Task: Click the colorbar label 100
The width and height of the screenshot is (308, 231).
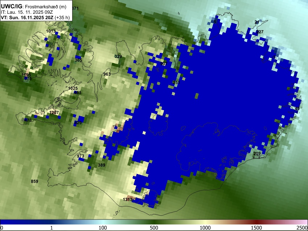Action: (103, 228)
